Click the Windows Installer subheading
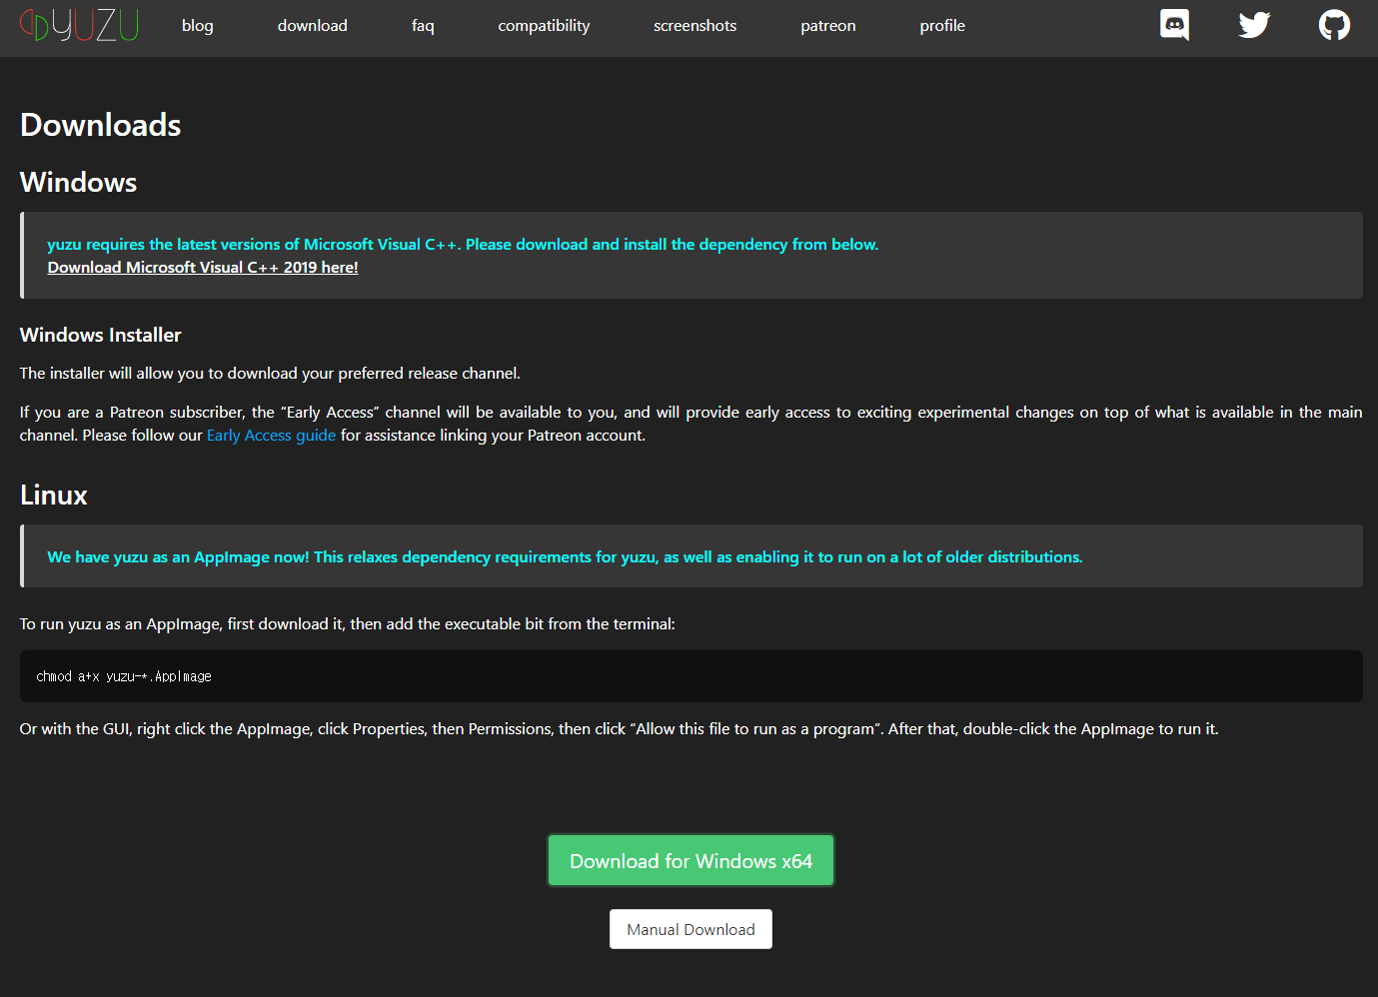This screenshot has width=1378, height=997. point(100,336)
